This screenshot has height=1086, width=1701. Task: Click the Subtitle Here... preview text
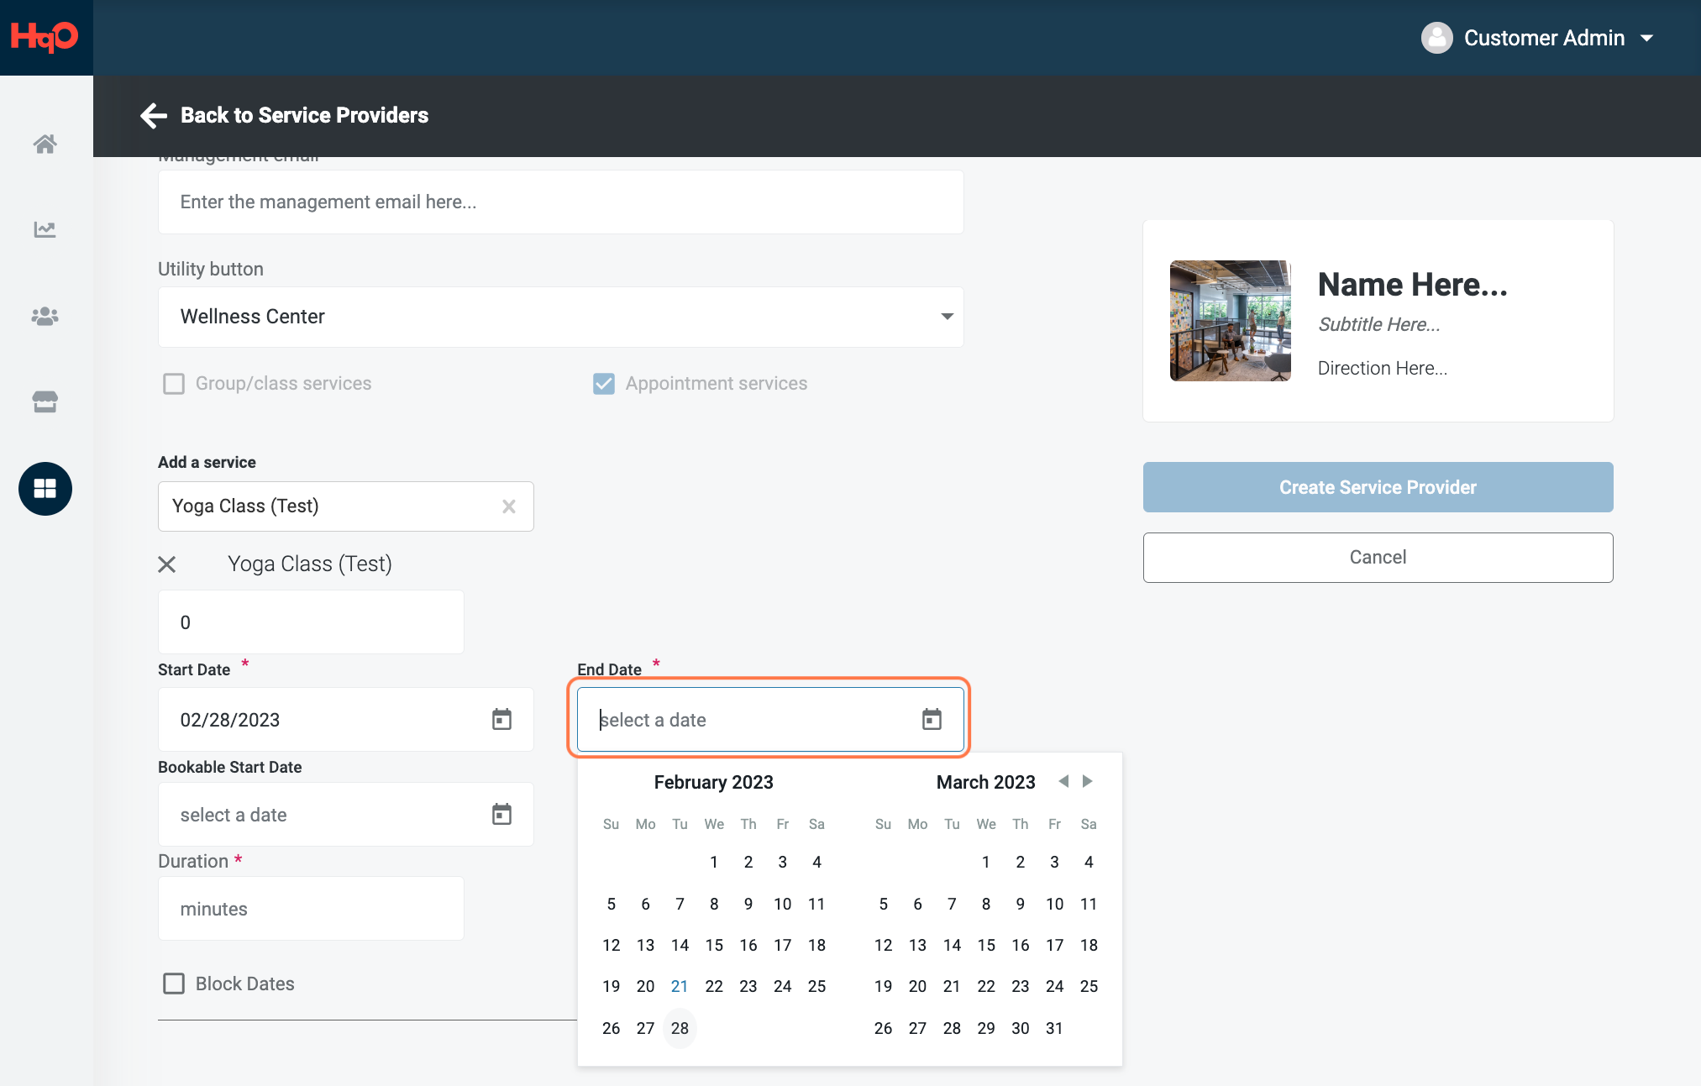(1379, 324)
